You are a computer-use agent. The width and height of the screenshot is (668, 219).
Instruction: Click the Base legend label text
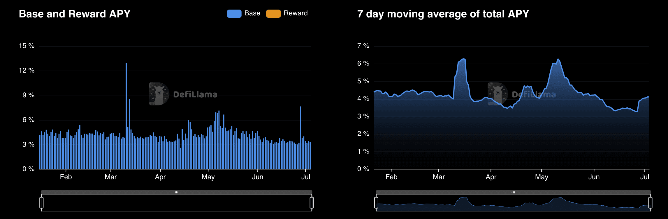[252, 13]
